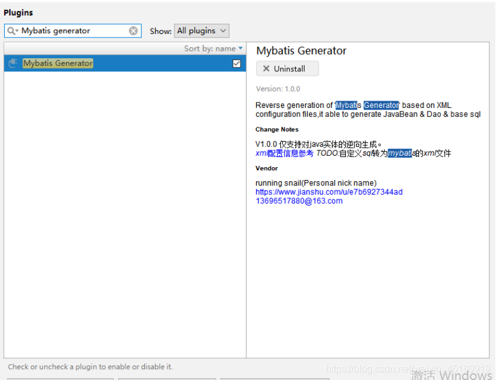Click the 163.com vendor email link

point(299,201)
